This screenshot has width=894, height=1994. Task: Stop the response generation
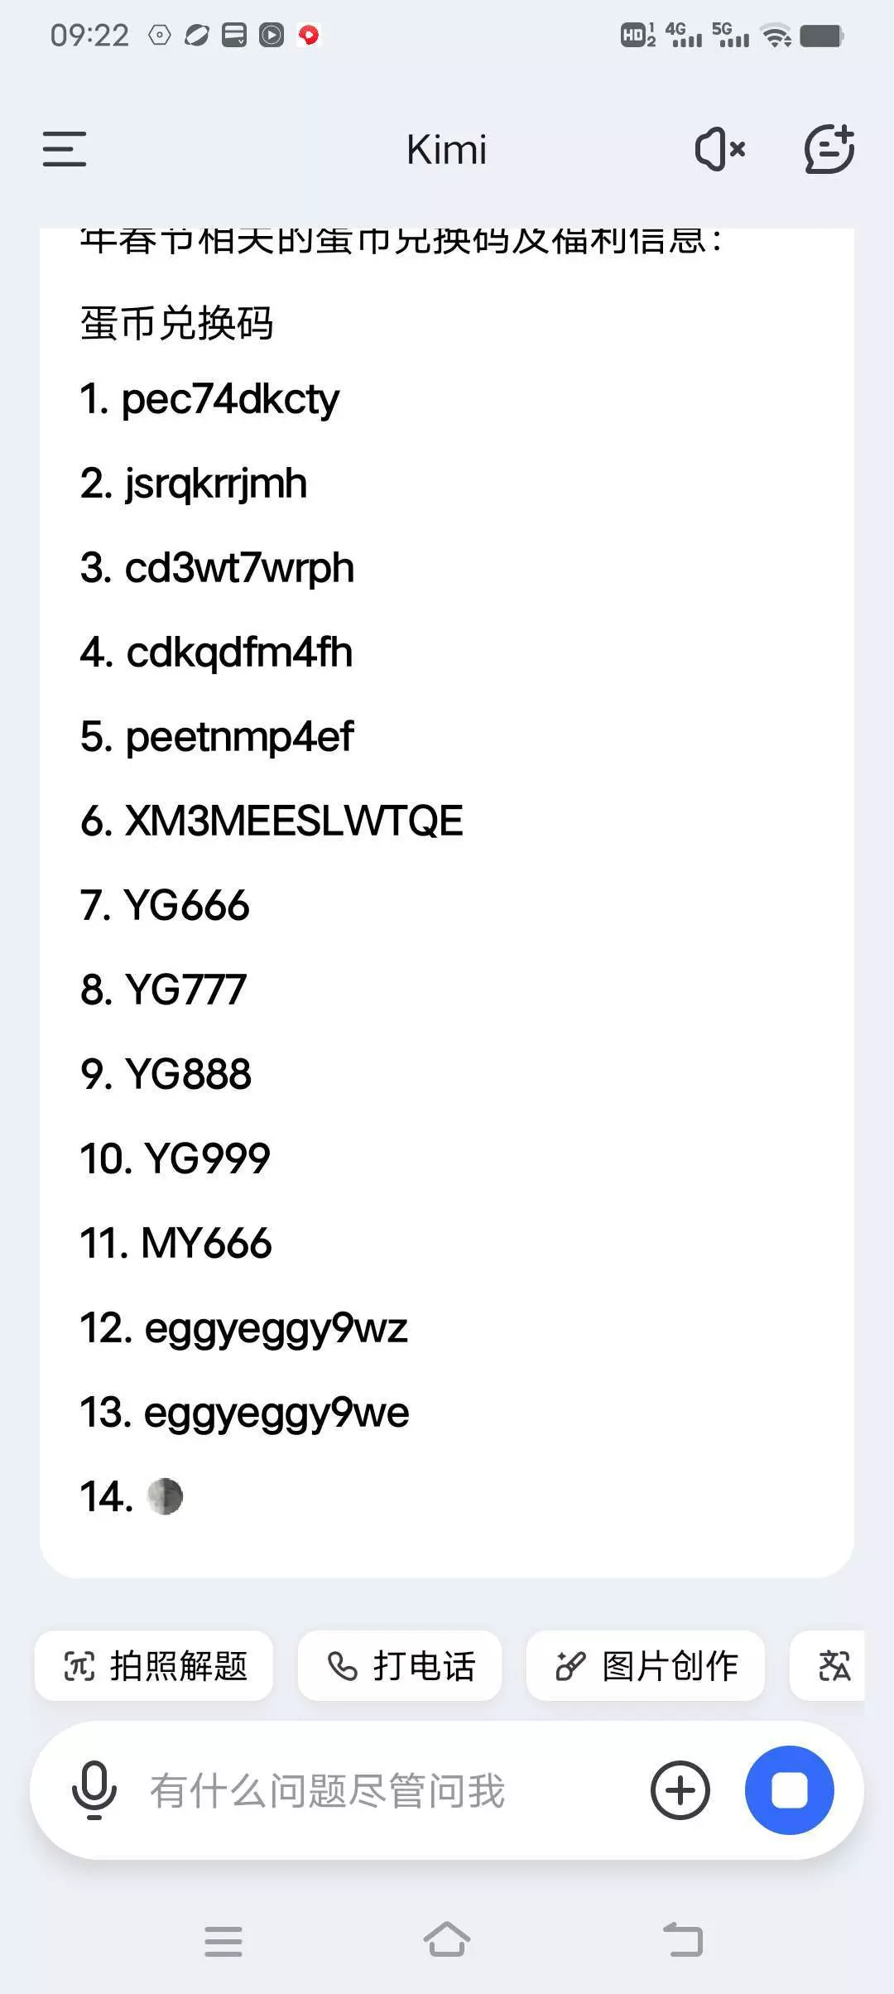point(789,1790)
